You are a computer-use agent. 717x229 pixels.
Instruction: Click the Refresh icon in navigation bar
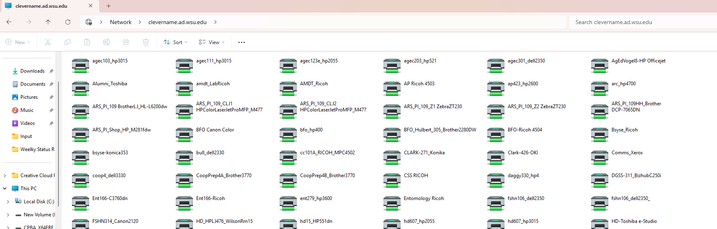coord(68,22)
